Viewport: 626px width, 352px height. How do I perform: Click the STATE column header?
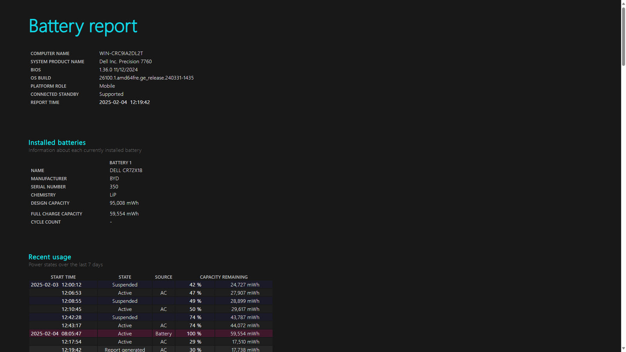coord(125,277)
